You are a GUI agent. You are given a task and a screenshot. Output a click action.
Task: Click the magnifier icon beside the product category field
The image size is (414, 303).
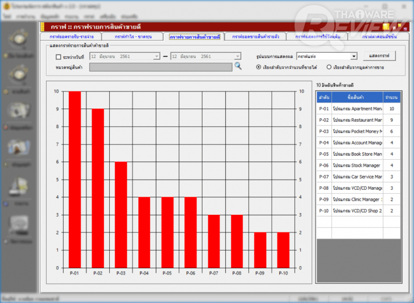point(238,67)
